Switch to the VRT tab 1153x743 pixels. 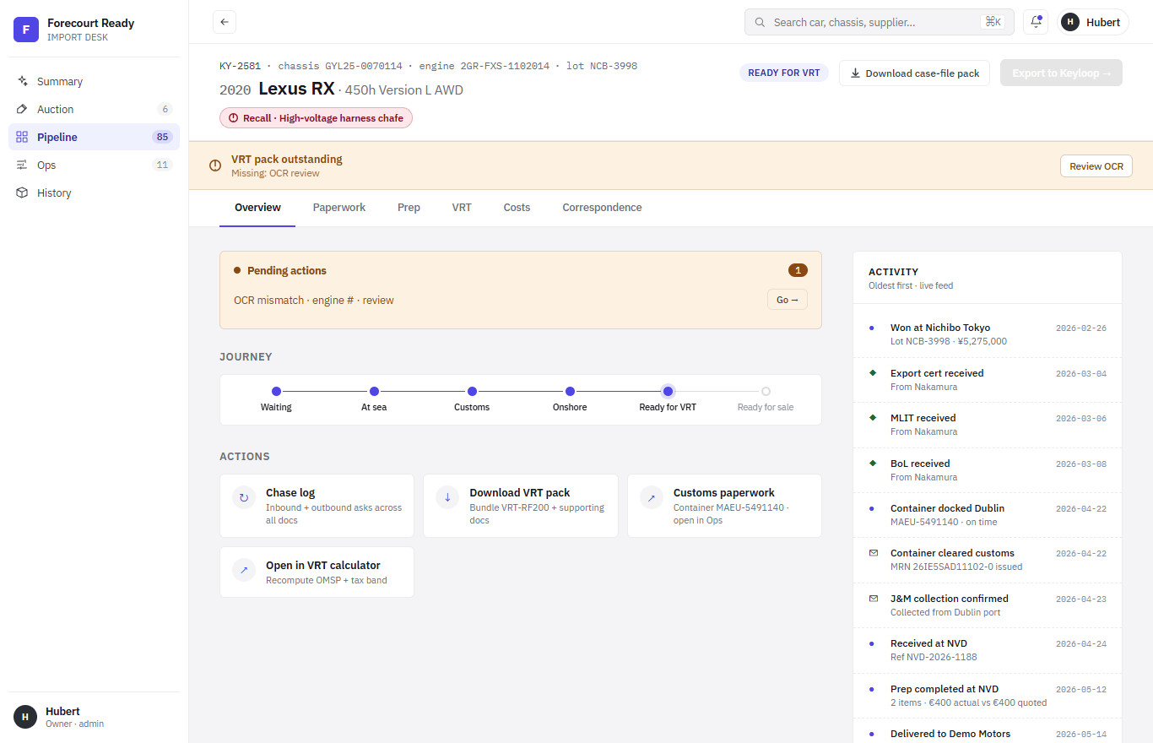click(462, 208)
